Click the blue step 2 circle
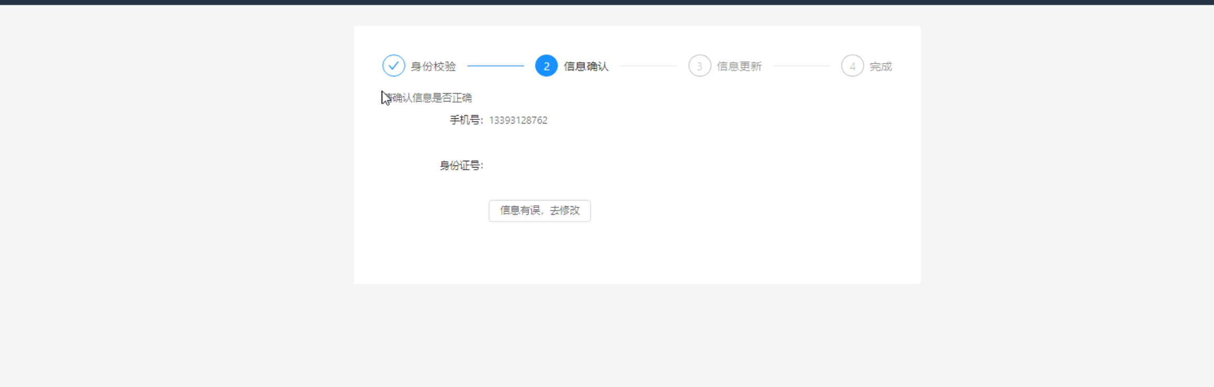The width and height of the screenshot is (1214, 387). coord(546,66)
